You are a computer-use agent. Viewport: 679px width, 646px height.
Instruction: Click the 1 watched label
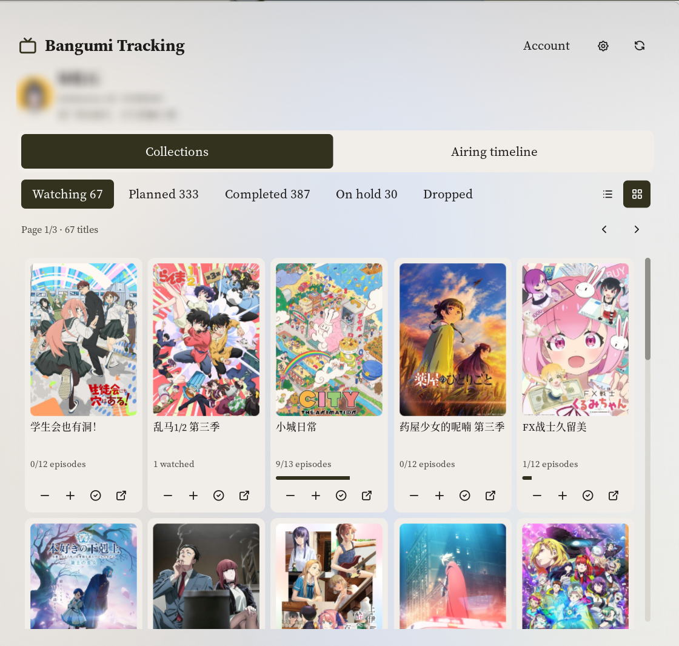tap(173, 464)
